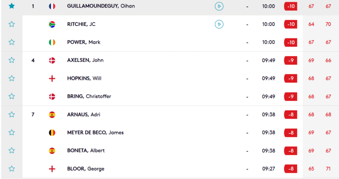Unfavorite Guillamoundeguy using the filled star

[x=12, y=6]
